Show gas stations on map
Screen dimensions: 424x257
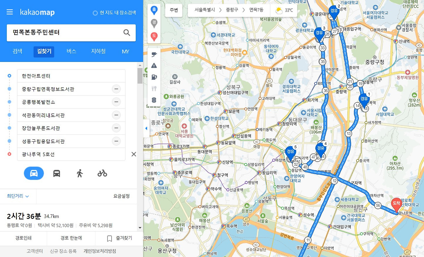[154, 77]
